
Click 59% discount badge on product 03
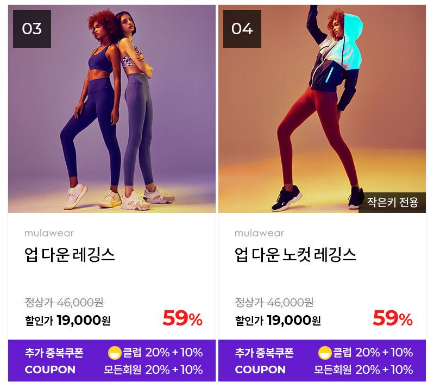pos(183,318)
